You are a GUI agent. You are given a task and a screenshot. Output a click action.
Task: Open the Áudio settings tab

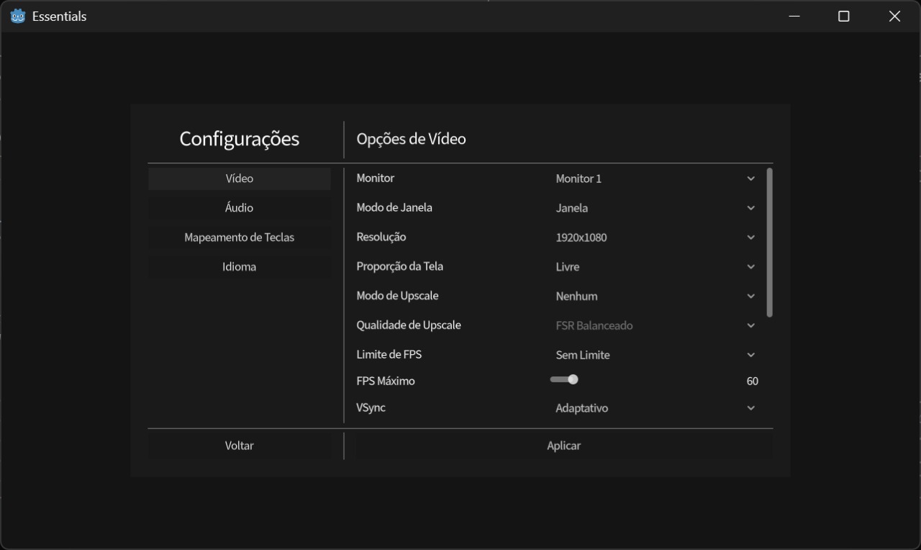[x=240, y=208]
